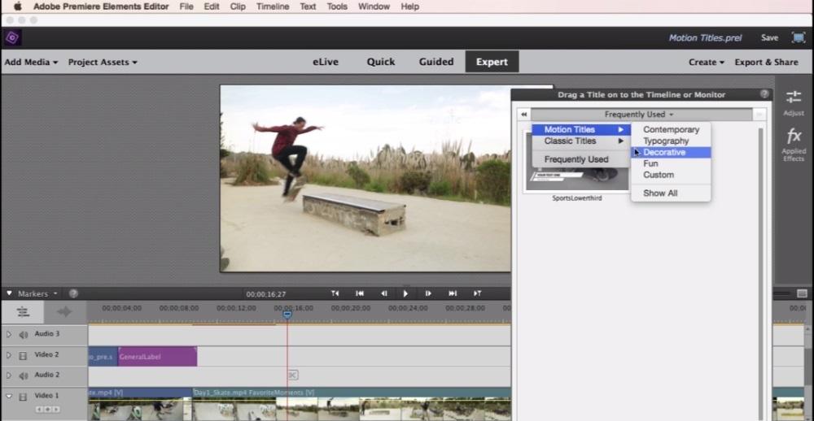Collapse the Video 1 track
This screenshot has height=421, width=814.
[x=8, y=396]
